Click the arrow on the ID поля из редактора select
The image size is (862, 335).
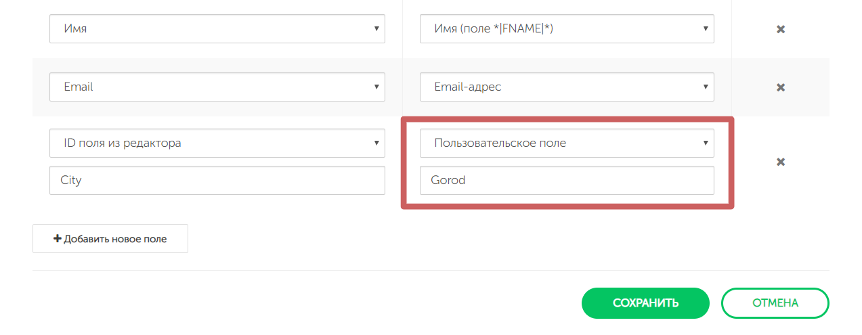376,143
